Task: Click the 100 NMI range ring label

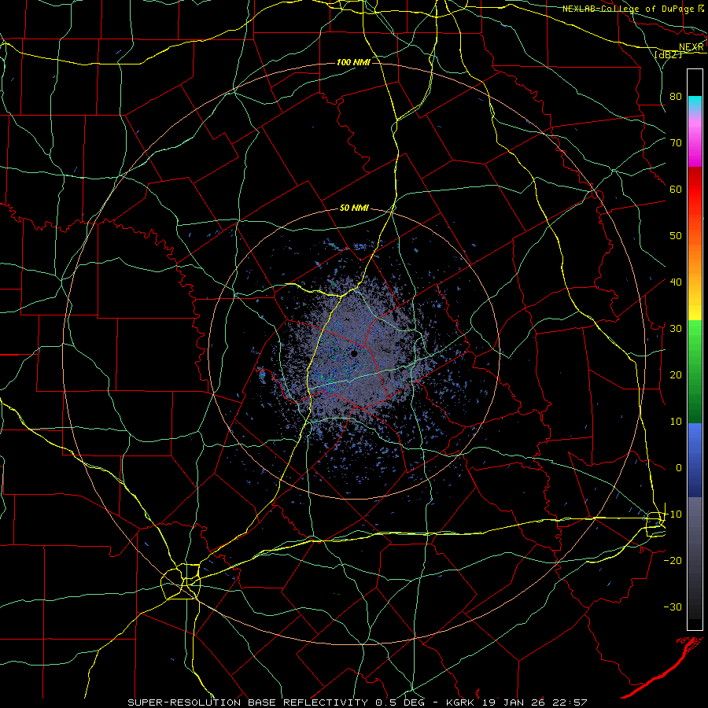Action: [353, 62]
